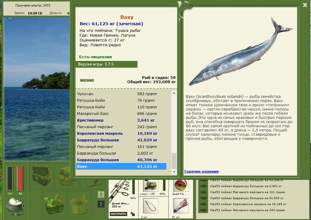The image size is (311, 220).
Task: Select highlighted Ваху 61,125 кг row
Action: pyautogui.click(x=121, y=166)
